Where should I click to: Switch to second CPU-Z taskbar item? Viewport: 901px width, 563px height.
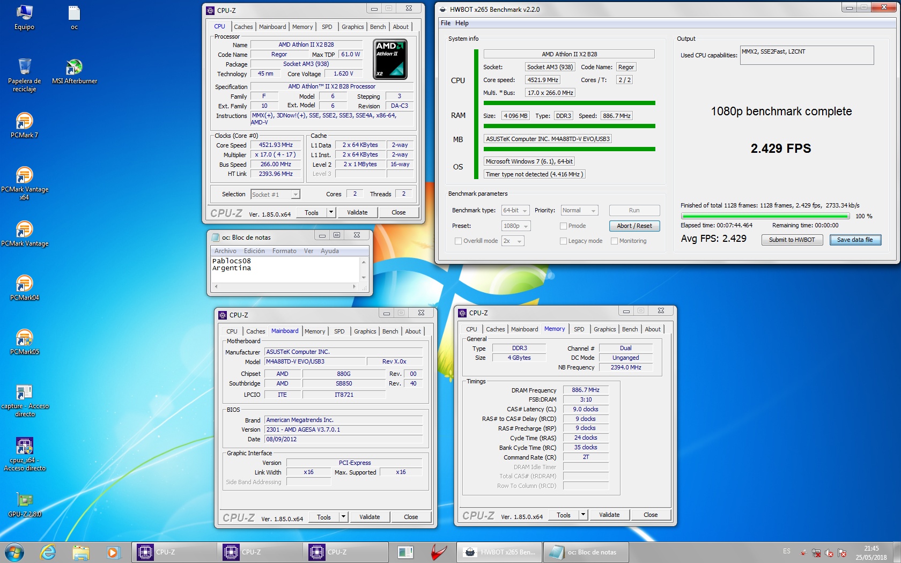pos(260,552)
